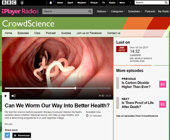This screenshot has height=140, width=170.
Task: Click the BBC World Service logo
Action: (122, 49)
